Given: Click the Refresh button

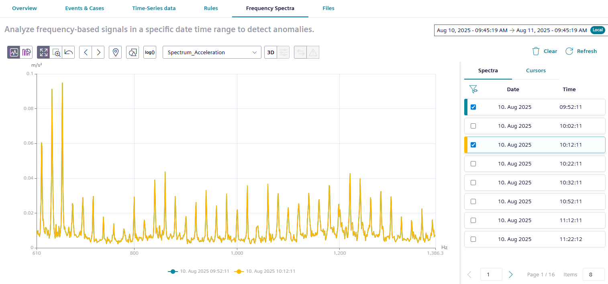Looking at the screenshot, I should 581,51.
